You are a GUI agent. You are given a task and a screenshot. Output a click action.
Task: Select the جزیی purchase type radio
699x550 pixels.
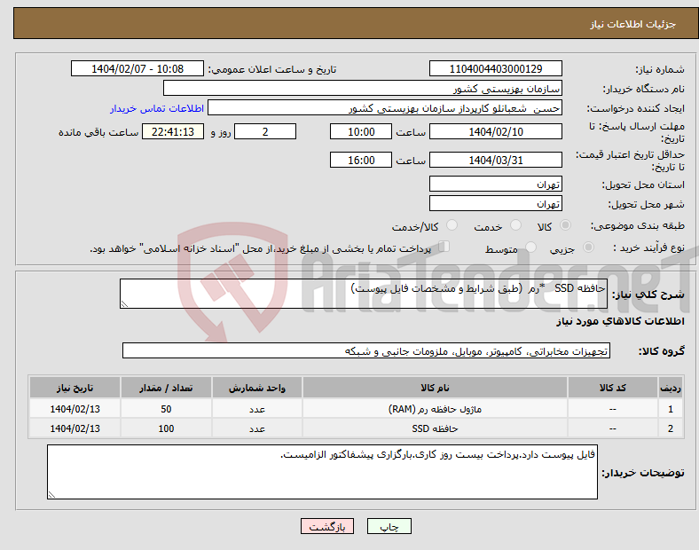[x=588, y=247]
